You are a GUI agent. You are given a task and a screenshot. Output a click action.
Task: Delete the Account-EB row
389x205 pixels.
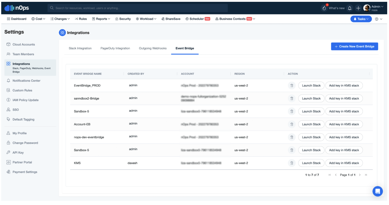point(292,124)
